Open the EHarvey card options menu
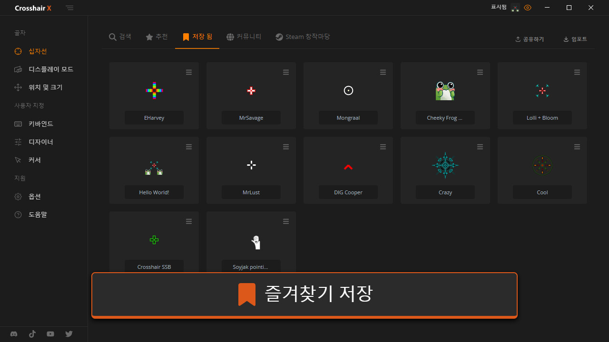 (x=189, y=72)
